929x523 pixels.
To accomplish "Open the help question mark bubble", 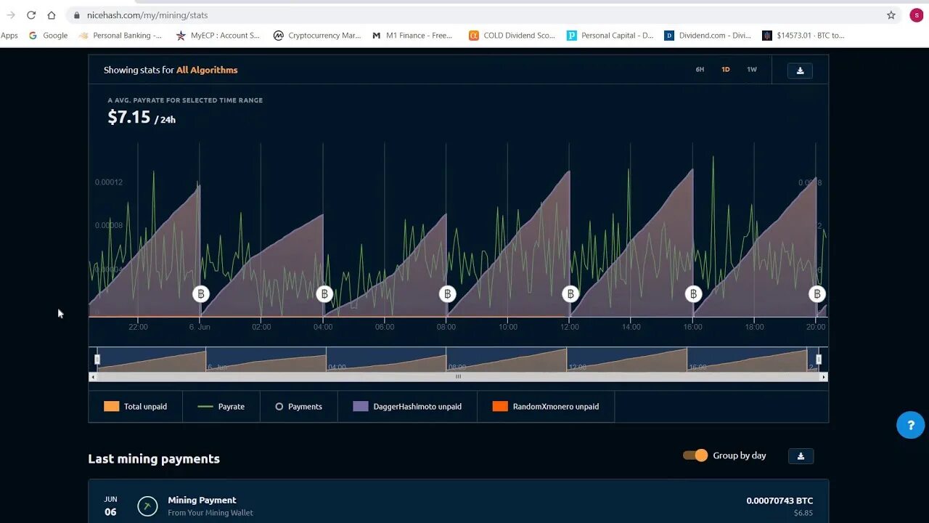I will click(x=910, y=424).
